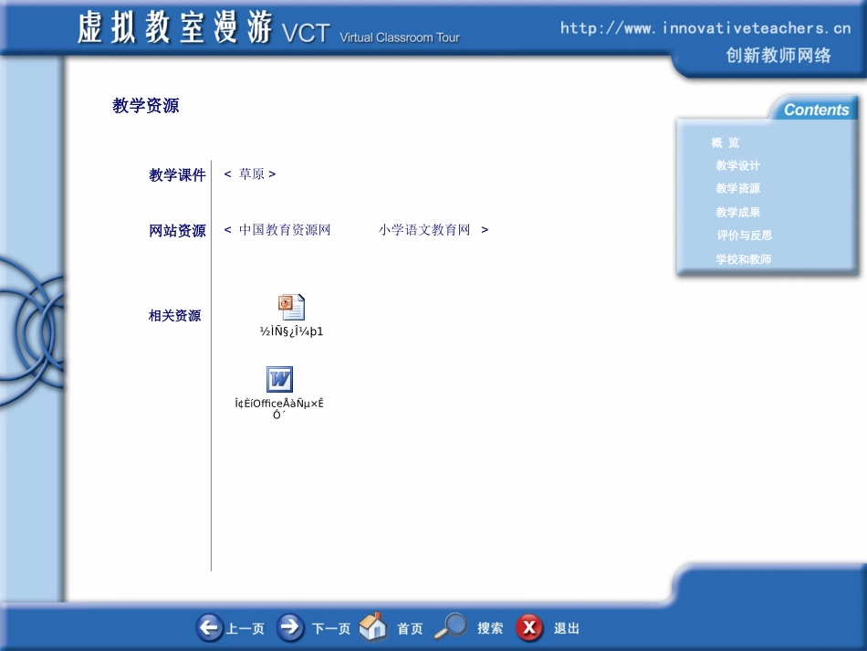This screenshot has width=867, height=651.
Task: Click the red X exit icon
Action: coord(529,628)
